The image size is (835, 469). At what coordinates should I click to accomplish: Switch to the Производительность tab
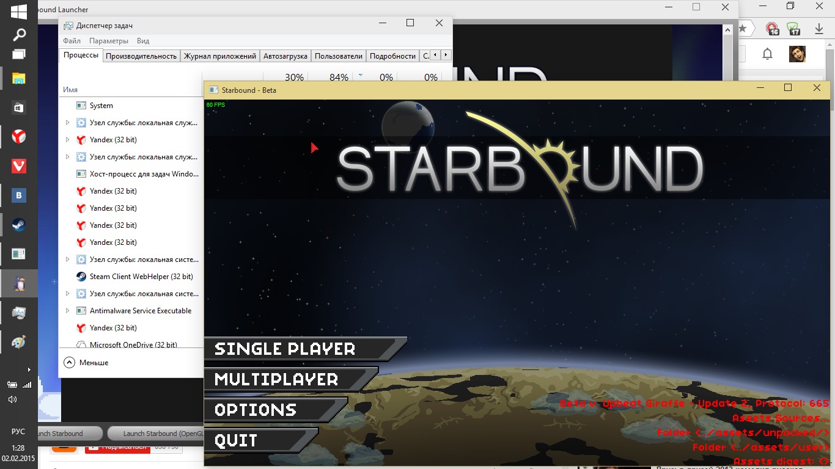(141, 56)
